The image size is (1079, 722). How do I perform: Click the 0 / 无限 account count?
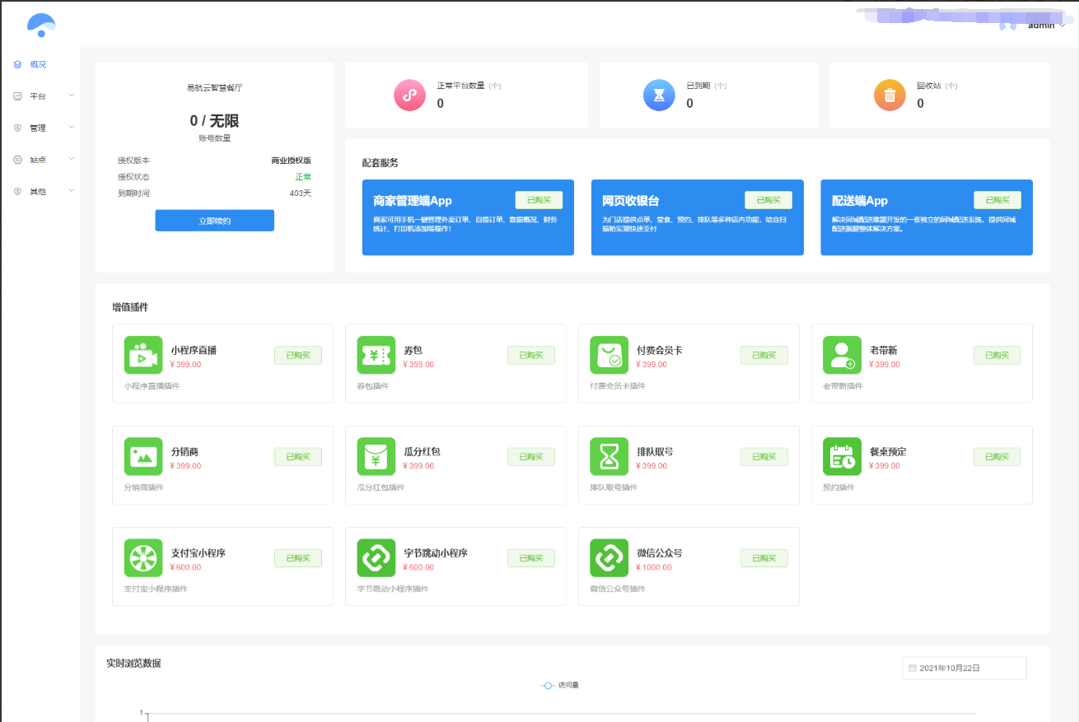pos(214,121)
